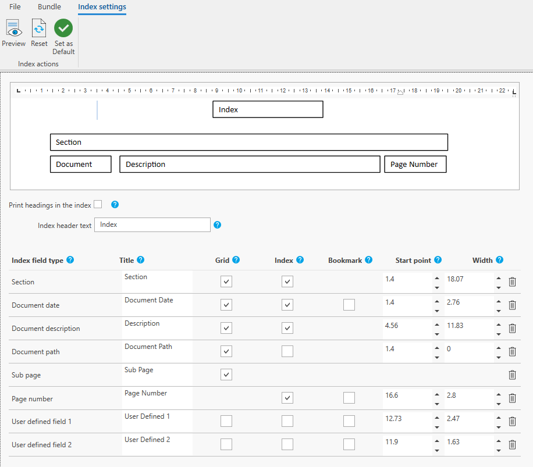This screenshot has width=533, height=467.
Task: Switch to the Bundle tab
Action: tap(49, 7)
